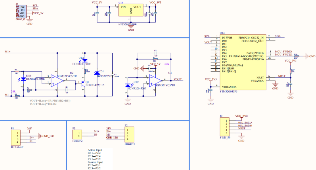The height and width of the screenshot is (170, 316).
Task: Select the U1A HCNR200 LED symbol
Action: tap(84, 61)
